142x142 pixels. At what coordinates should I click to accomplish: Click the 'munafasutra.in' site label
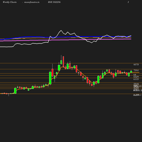coord(32,2)
